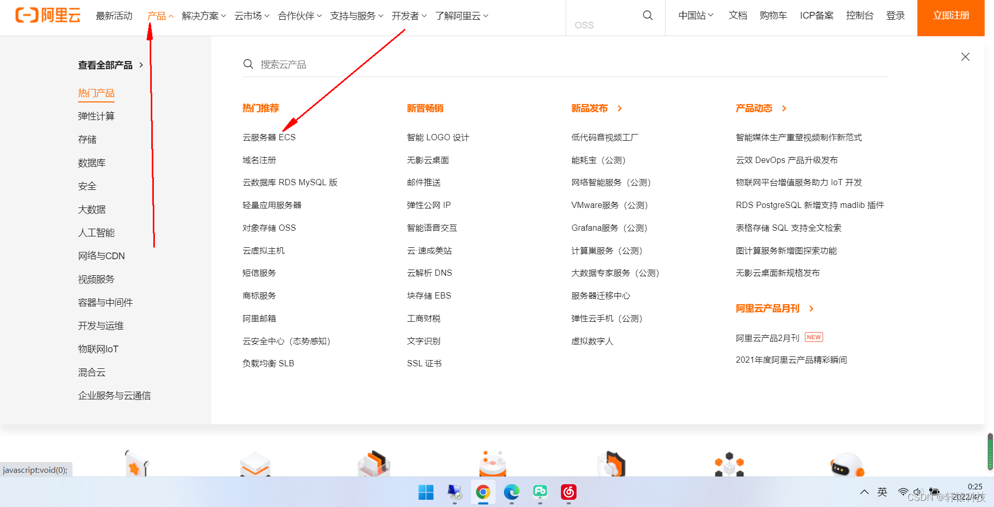The width and height of the screenshot is (994, 507).
Task: Open SSL 证书 product
Action: click(424, 364)
